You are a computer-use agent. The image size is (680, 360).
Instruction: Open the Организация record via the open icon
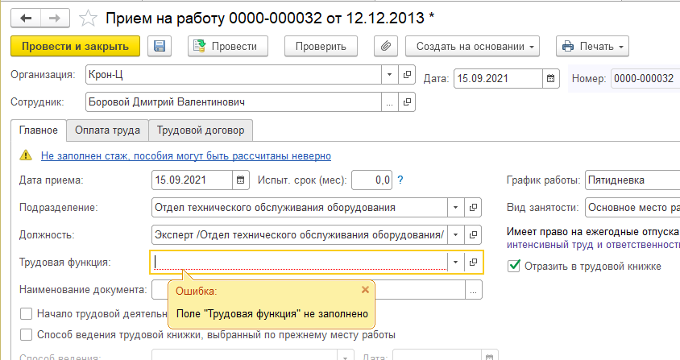(407, 75)
